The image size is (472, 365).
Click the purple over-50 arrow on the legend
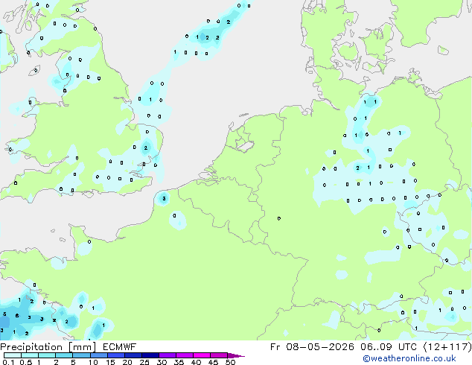point(236,355)
